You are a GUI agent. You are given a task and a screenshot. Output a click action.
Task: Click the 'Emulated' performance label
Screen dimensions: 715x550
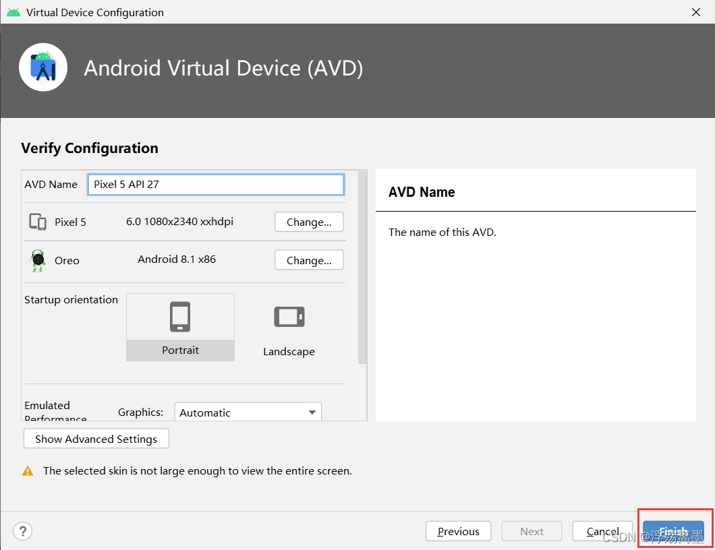pos(47,406)
